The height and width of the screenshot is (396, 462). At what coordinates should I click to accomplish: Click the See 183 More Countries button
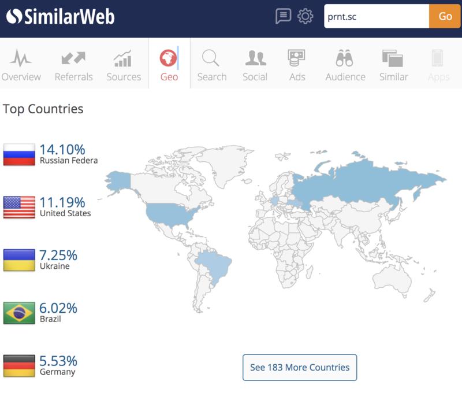pyautogui.click(x=300, y=367)
